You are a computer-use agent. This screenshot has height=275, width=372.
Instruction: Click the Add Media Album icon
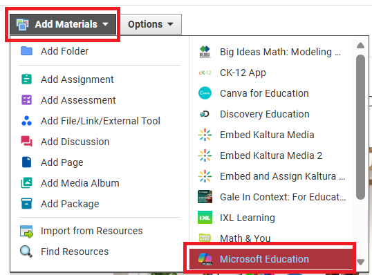(26, 183)
